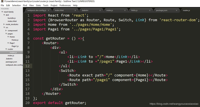Click the opening Switch tag on line 13
Screen dimensions: 200x107
click(x=67, y=70)
